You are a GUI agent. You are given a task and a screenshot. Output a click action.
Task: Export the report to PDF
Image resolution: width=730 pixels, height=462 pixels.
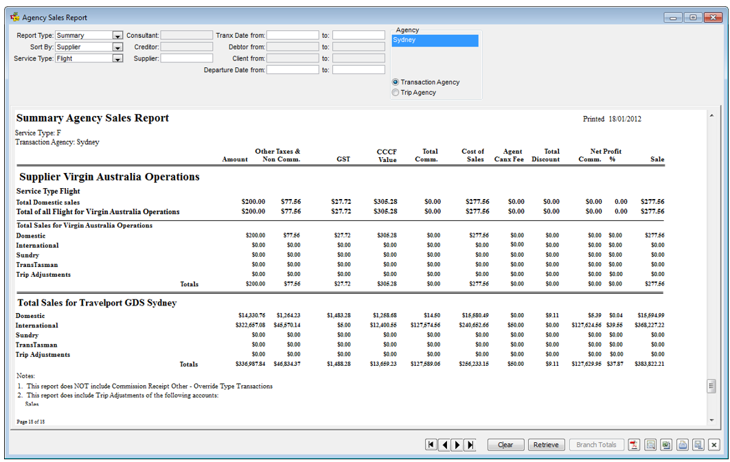click(634, 444)
